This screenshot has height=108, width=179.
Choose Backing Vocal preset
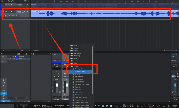pos(79,69)
